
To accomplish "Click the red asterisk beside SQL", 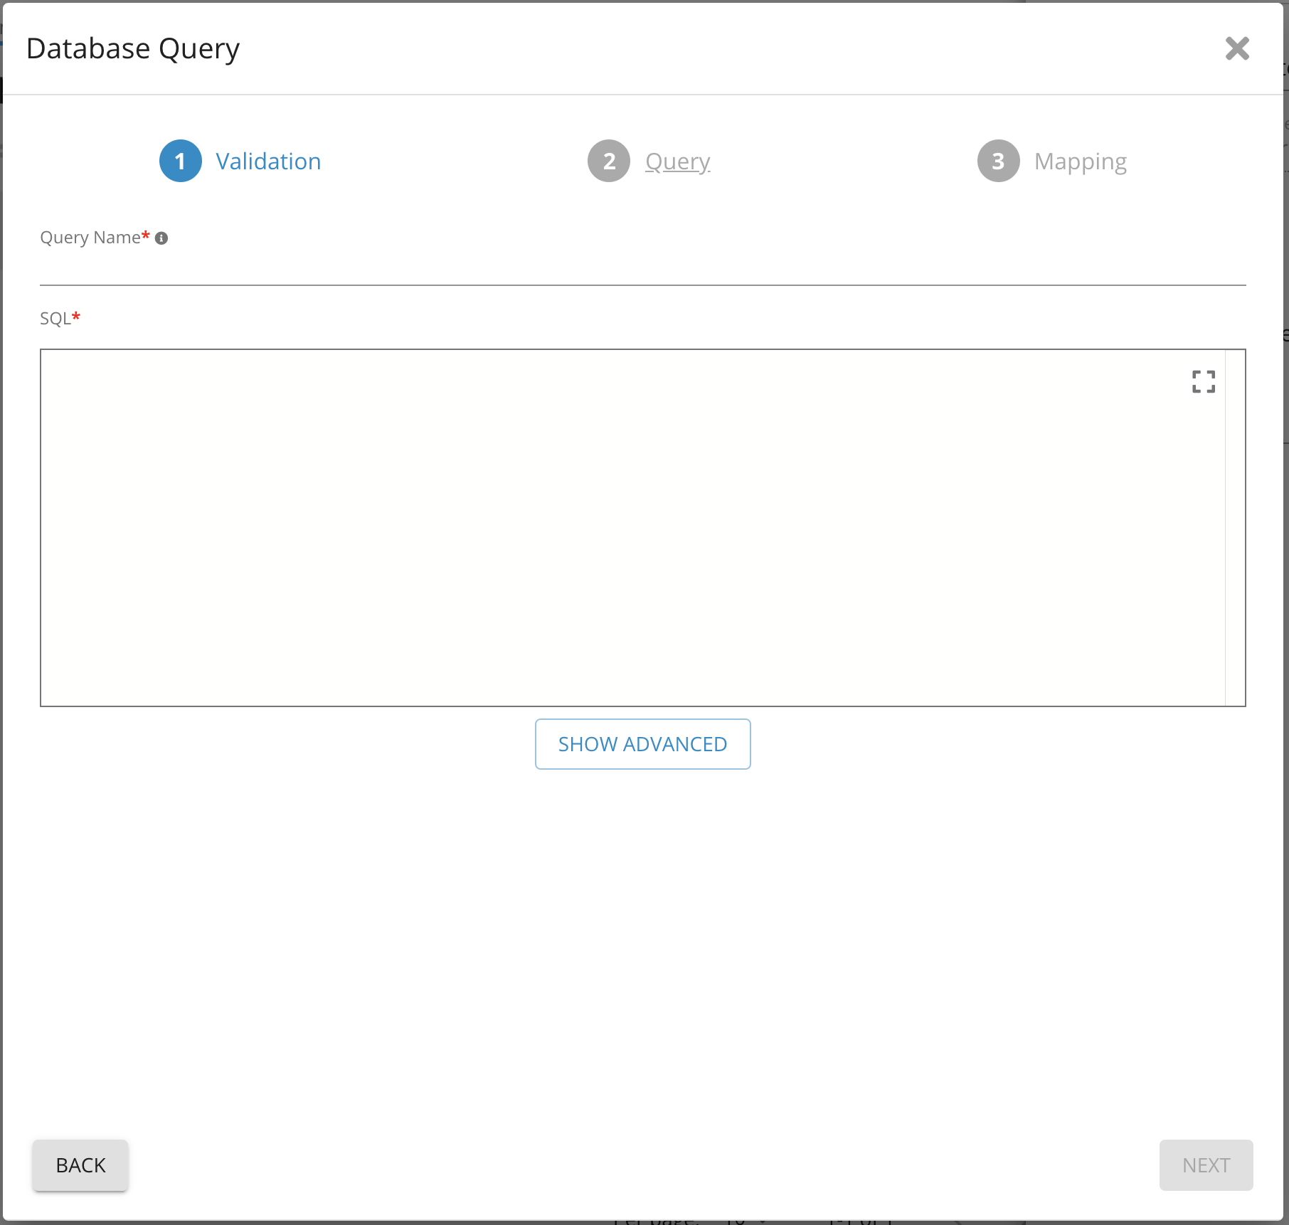I will (x=76, y=316).
